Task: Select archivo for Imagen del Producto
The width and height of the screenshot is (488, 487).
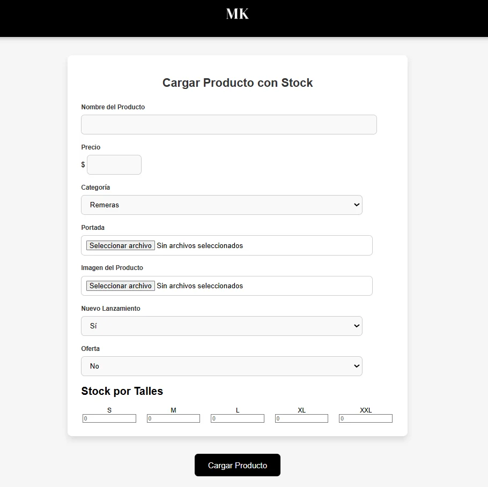Action: pos(121,286)
